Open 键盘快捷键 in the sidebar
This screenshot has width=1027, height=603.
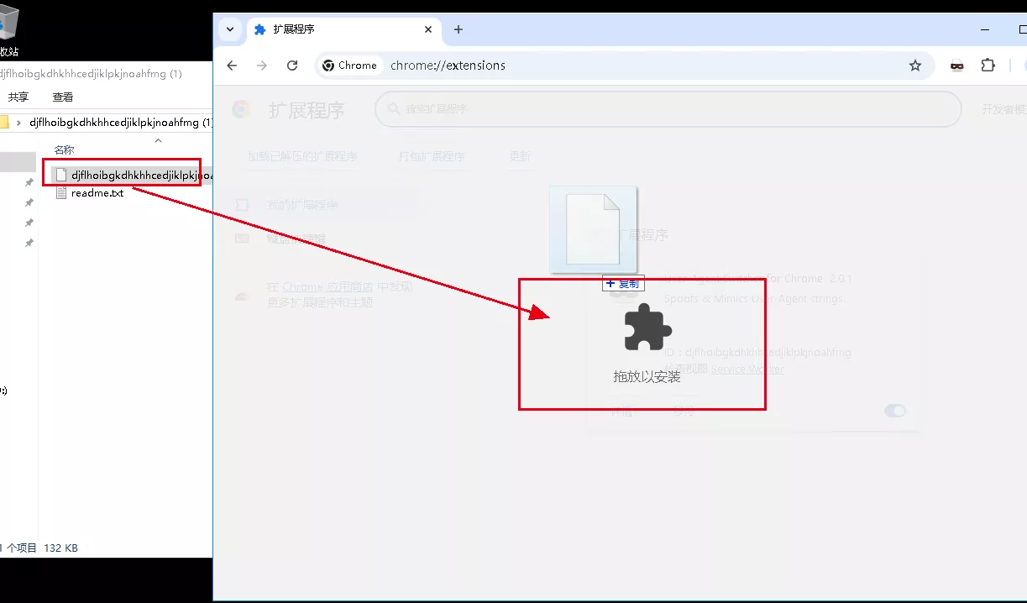296,239
